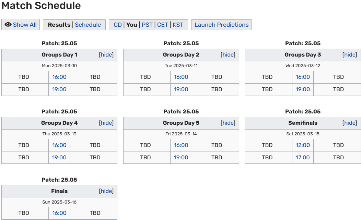This screenshot has width=361, height=220.
Task: Select the CD timezone option
Action: point(118,25)
